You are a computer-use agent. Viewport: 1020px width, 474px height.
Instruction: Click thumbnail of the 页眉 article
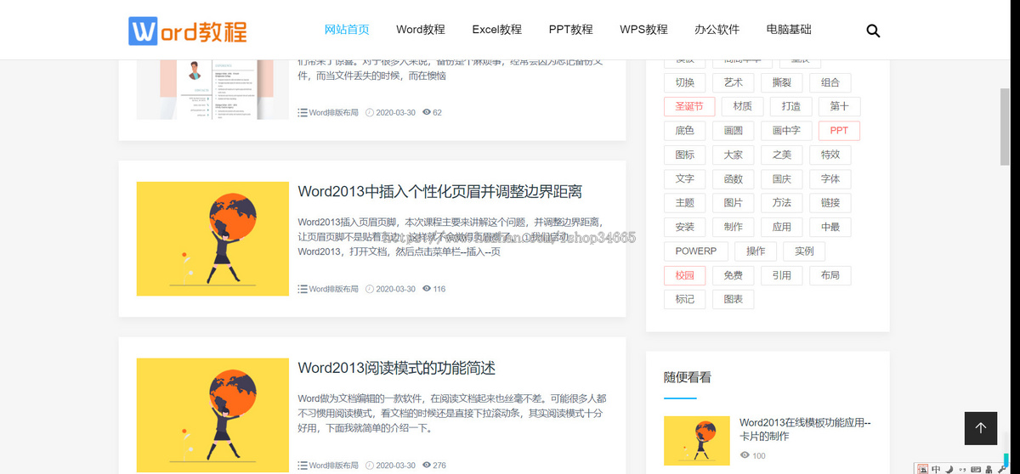point(212,239)
